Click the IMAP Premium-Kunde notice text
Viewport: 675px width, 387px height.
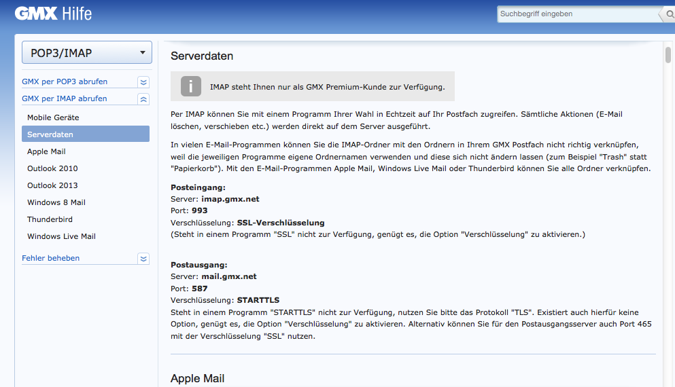327,87
